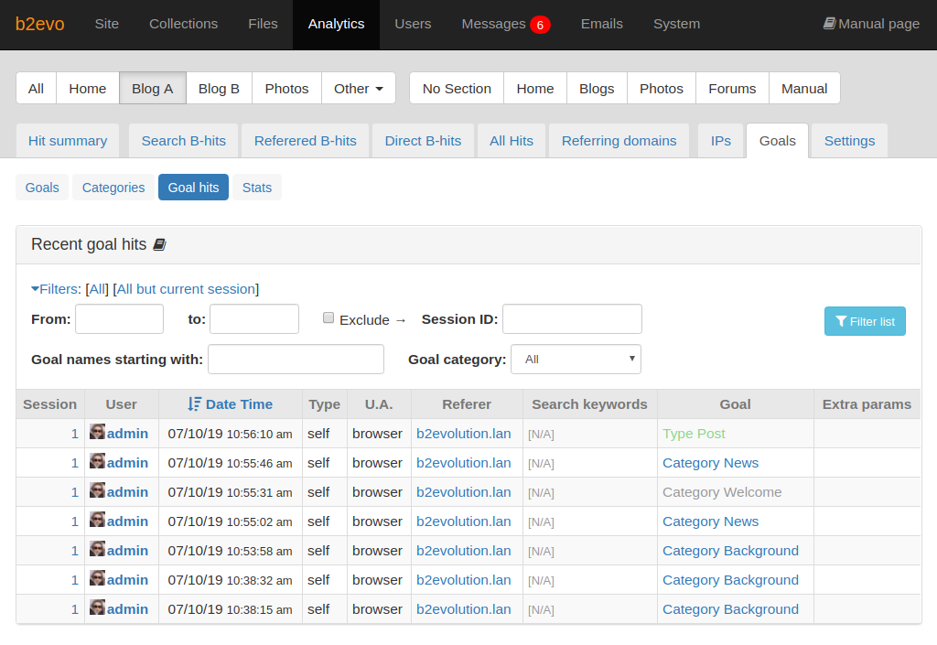
Task: Select the Blog A collection
Action: click(x=153, y=89)
